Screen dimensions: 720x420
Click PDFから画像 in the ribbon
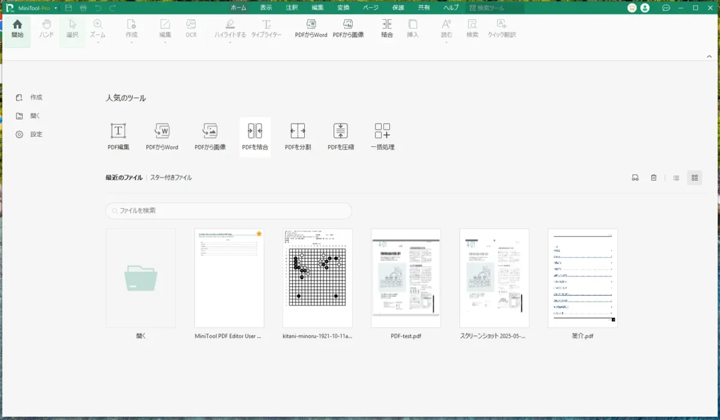pos(348,29)
